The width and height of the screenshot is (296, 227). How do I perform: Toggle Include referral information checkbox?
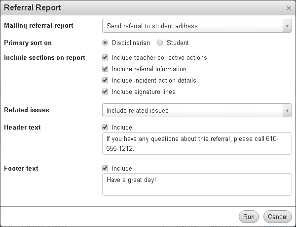pyautogui.click(x=105, y=69)
